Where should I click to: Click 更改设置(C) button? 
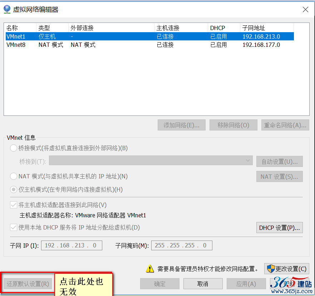click(x=286, y=269)
